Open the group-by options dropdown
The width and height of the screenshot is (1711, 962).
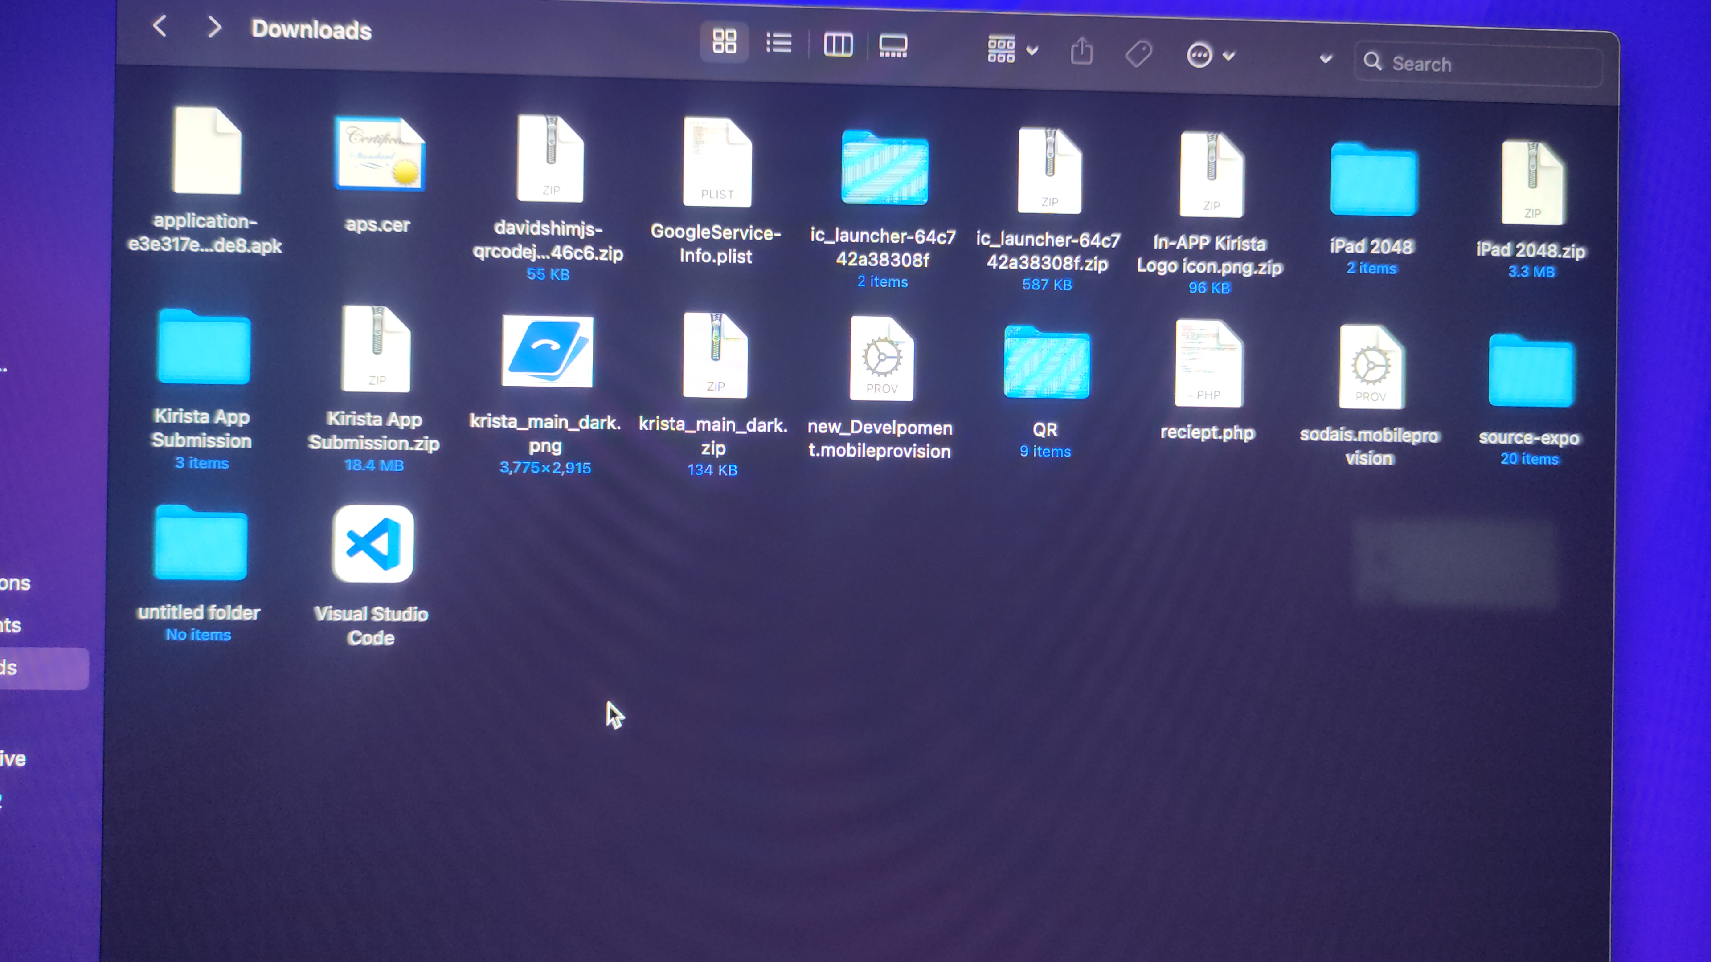(1011, 50)
